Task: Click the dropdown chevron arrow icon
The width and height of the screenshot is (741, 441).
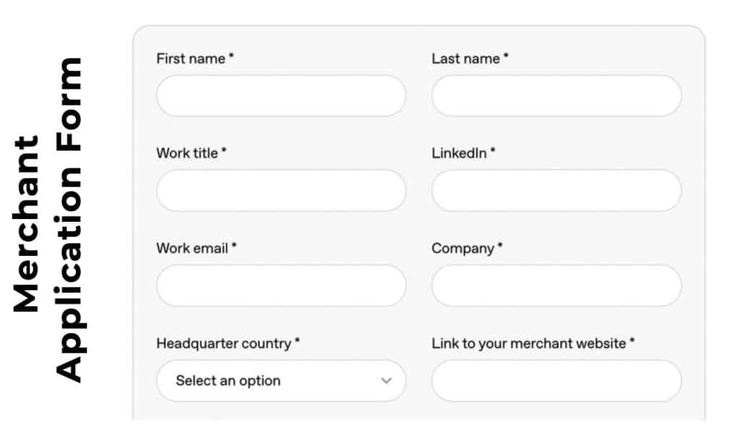Action: coord(386,381)
